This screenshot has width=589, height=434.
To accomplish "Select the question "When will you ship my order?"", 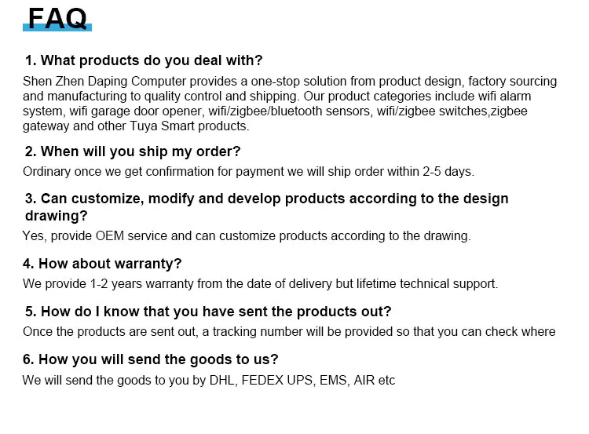I will pos(133,151).
